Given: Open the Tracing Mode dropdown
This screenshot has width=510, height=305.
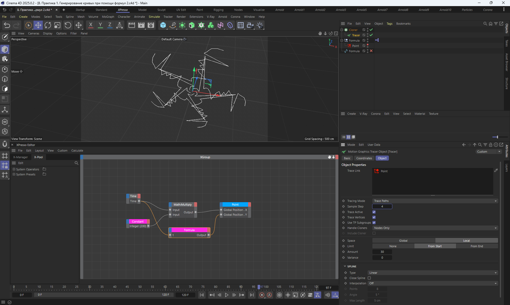Looking at the screenshot, I should tap(435, 201).
